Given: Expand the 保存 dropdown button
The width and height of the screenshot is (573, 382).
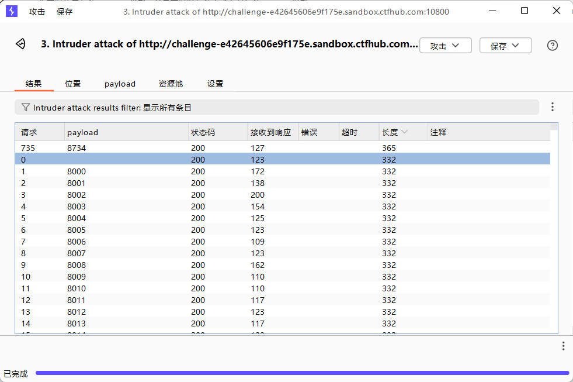Looking at the screenshot, I should coord(505,46).
